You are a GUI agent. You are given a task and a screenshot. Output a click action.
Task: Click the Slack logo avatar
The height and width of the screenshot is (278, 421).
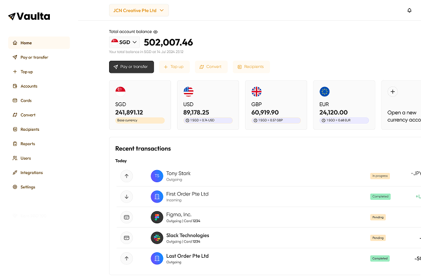157,238
